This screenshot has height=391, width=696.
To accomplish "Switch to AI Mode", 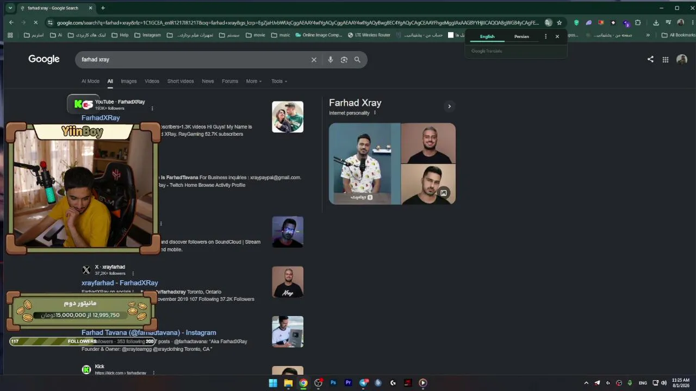I will click(90, 81).
